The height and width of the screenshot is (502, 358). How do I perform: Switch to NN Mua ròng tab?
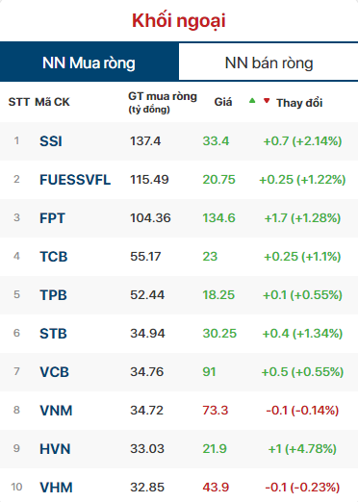[89, 62]
